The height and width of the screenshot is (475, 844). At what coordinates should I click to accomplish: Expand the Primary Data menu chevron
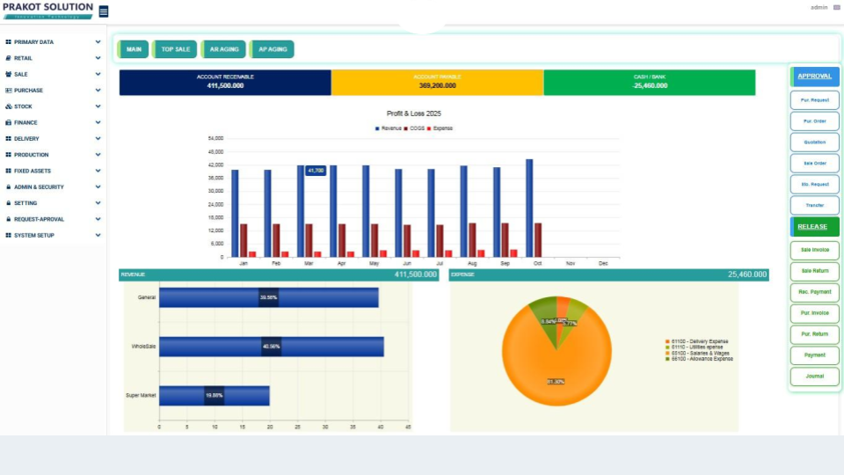98,42
